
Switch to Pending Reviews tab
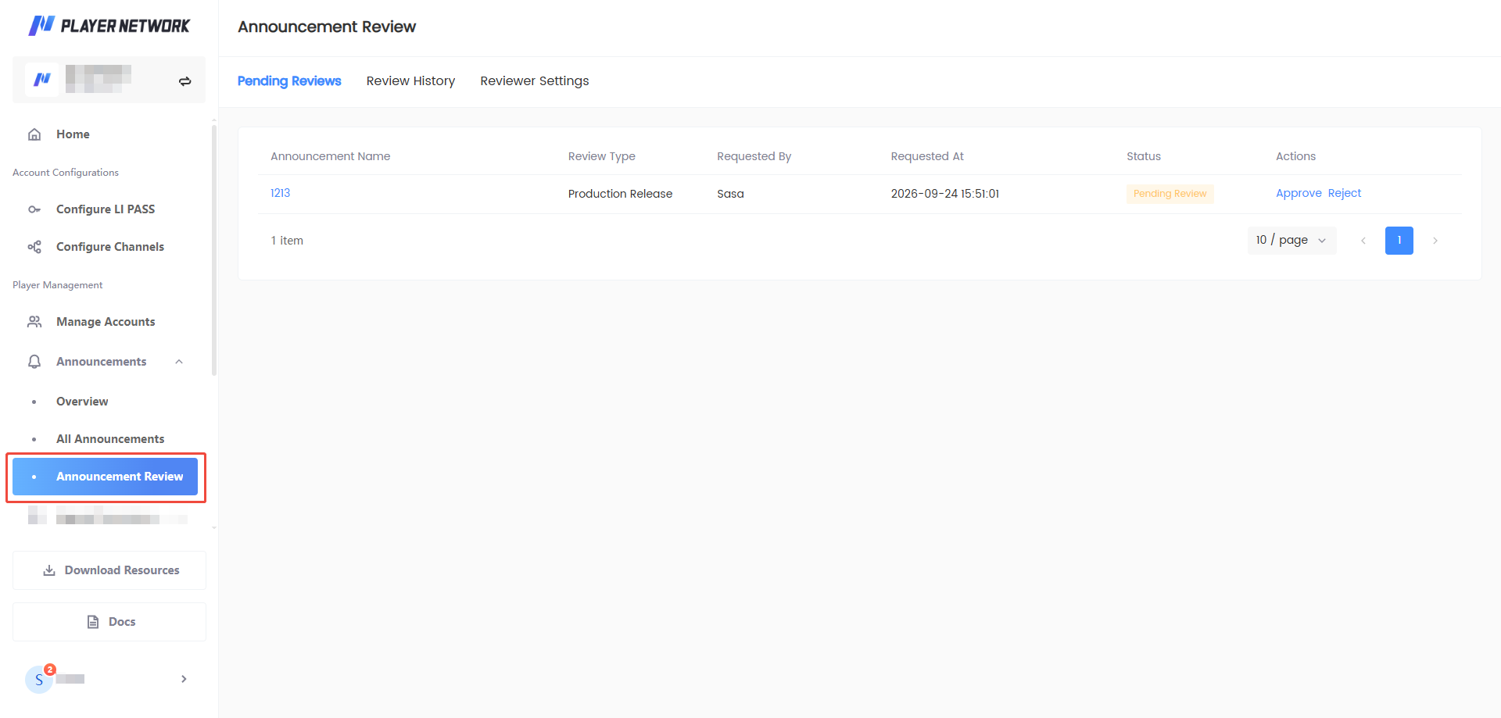coord(289,81)
